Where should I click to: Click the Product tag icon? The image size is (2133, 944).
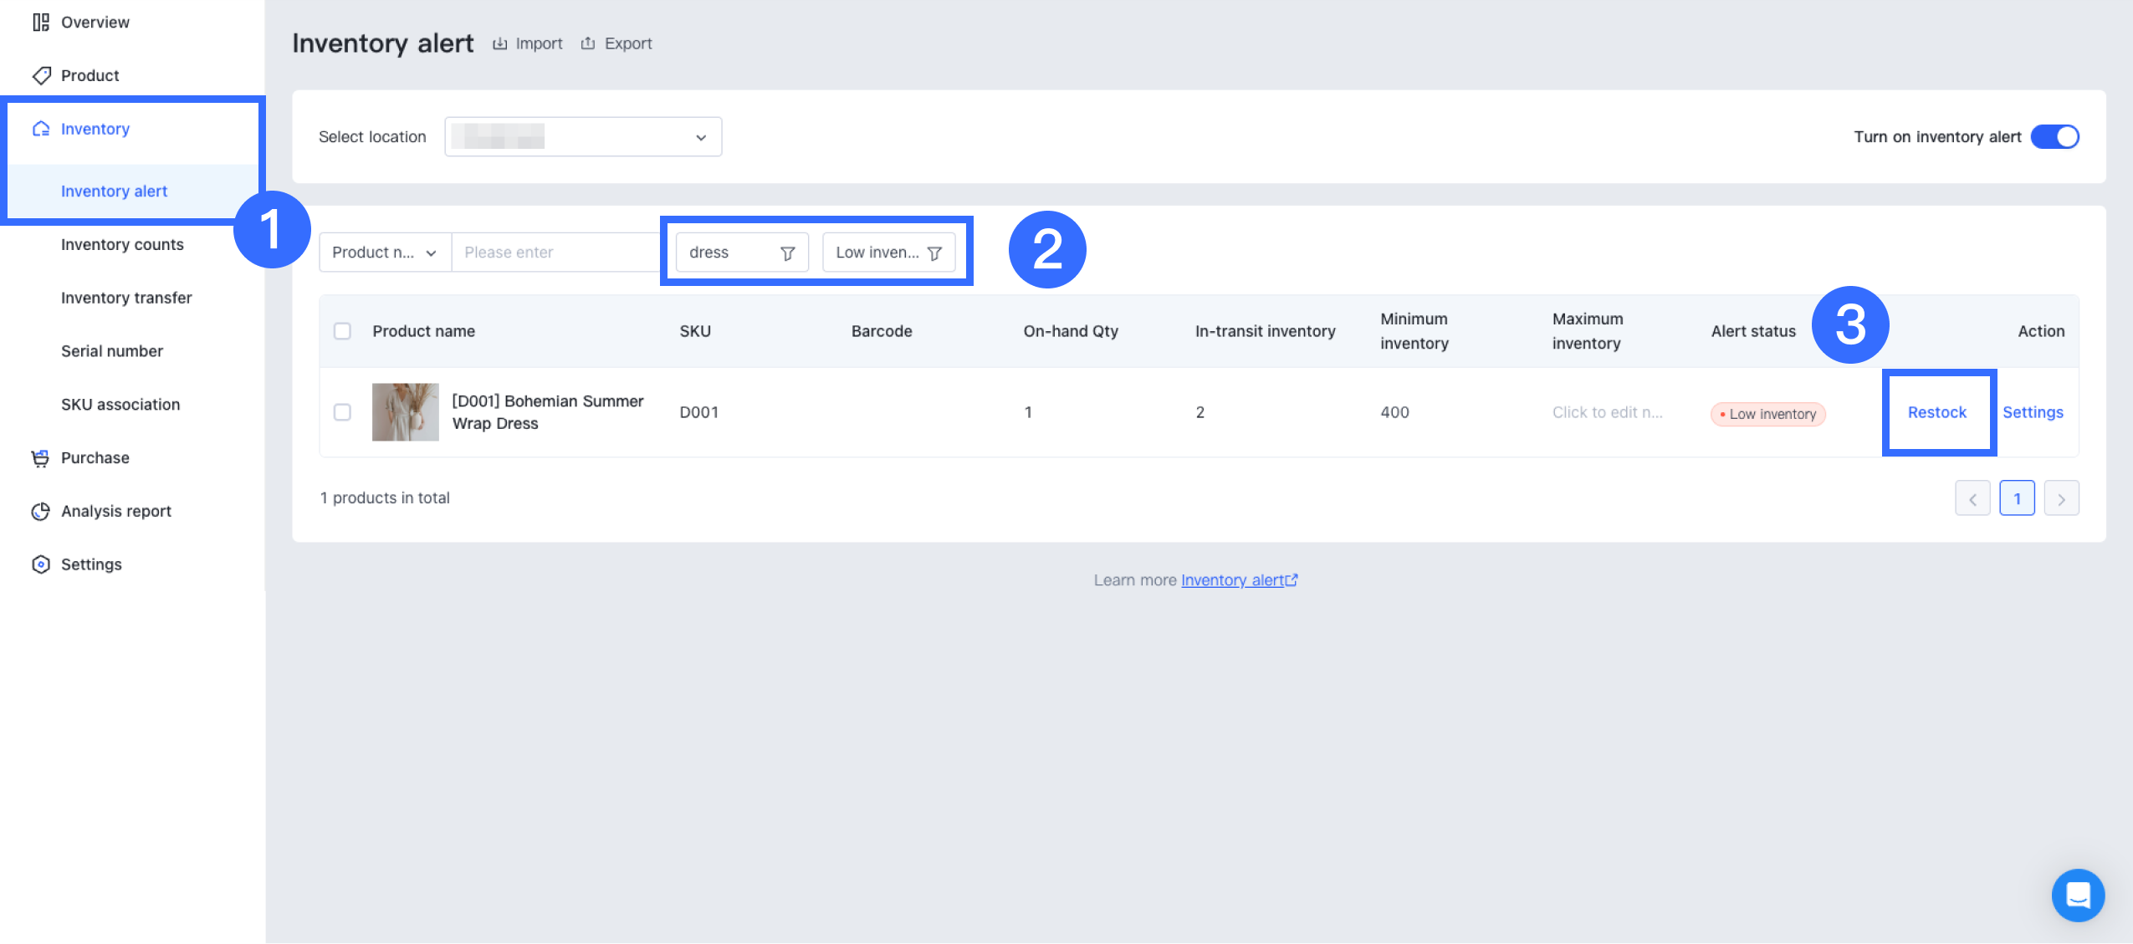pos(40,76)
